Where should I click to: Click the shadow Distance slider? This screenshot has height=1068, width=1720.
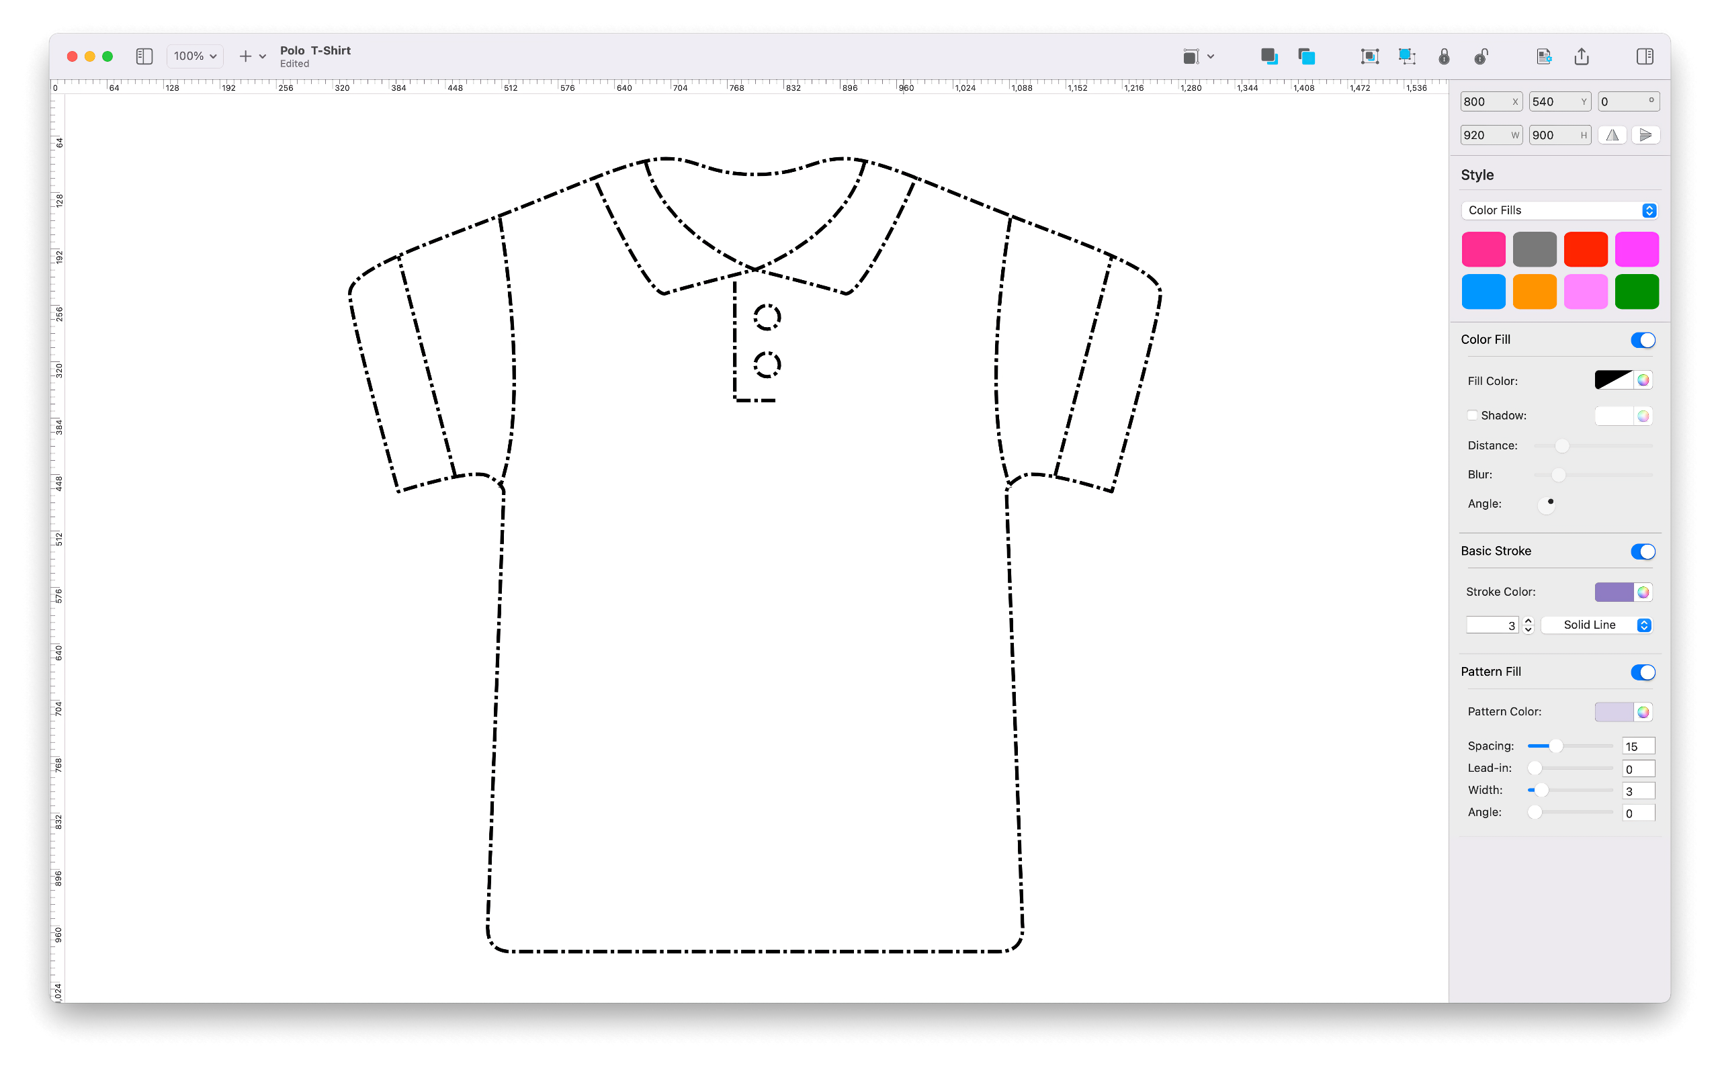(x=1594, y=446)
